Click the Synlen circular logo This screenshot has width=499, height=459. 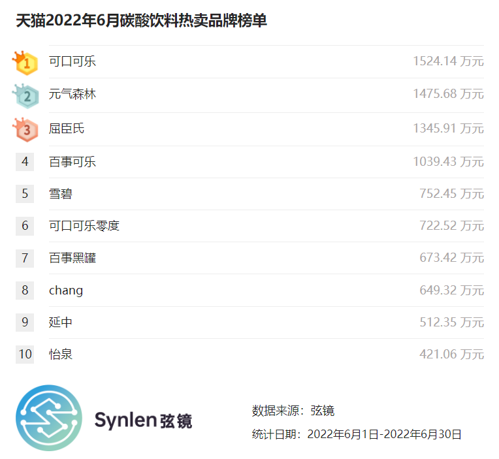pyautogui.click(x=49, y=418)
